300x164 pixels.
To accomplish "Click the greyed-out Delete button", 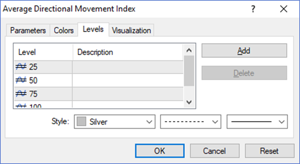I will pyautogui.click(x=244, y=73).
